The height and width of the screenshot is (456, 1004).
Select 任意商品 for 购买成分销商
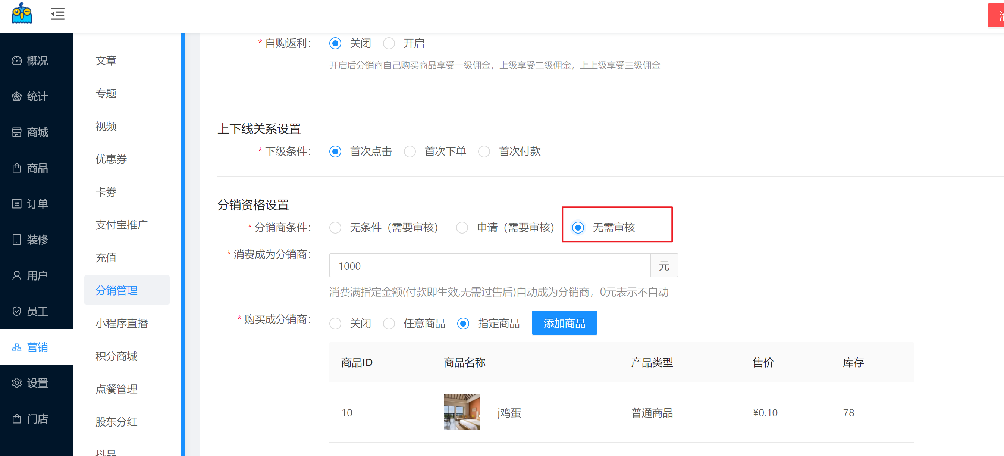tap(389, 324)
